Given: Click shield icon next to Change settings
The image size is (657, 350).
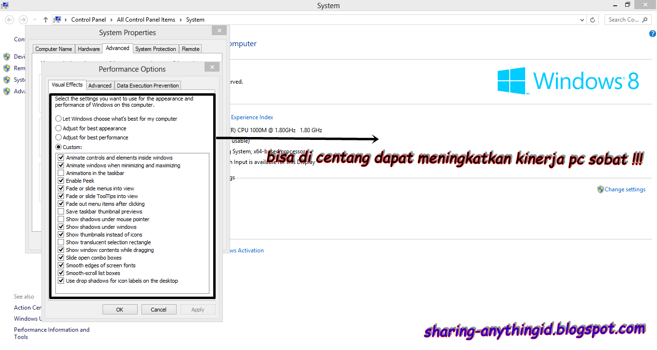Looking at the screenshot, I should 600,189.
